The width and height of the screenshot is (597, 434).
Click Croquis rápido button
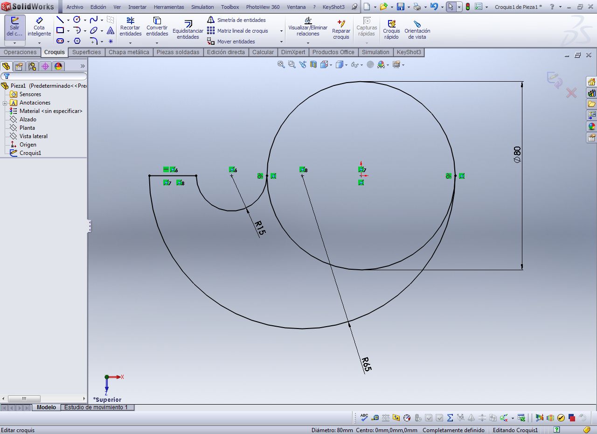[391, 29]
